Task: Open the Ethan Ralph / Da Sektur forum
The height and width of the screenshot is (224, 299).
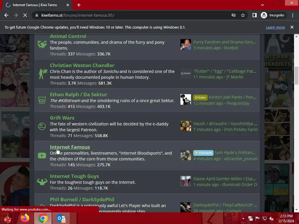Action: (78, 94)
